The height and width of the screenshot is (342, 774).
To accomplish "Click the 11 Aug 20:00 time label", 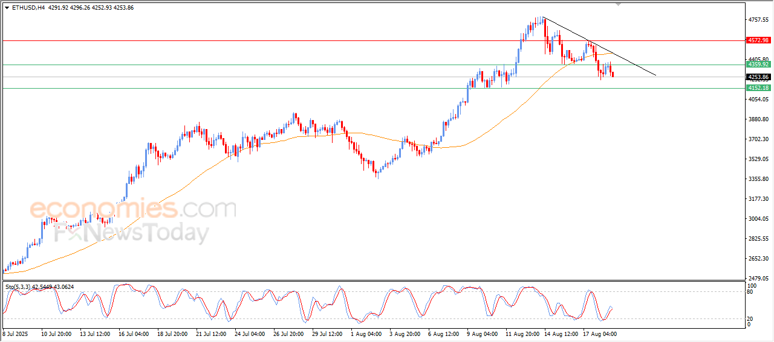I will pyautogui.click(x=521, y=334).
